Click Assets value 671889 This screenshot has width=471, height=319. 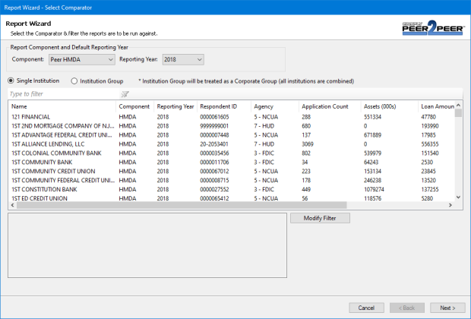372,135
